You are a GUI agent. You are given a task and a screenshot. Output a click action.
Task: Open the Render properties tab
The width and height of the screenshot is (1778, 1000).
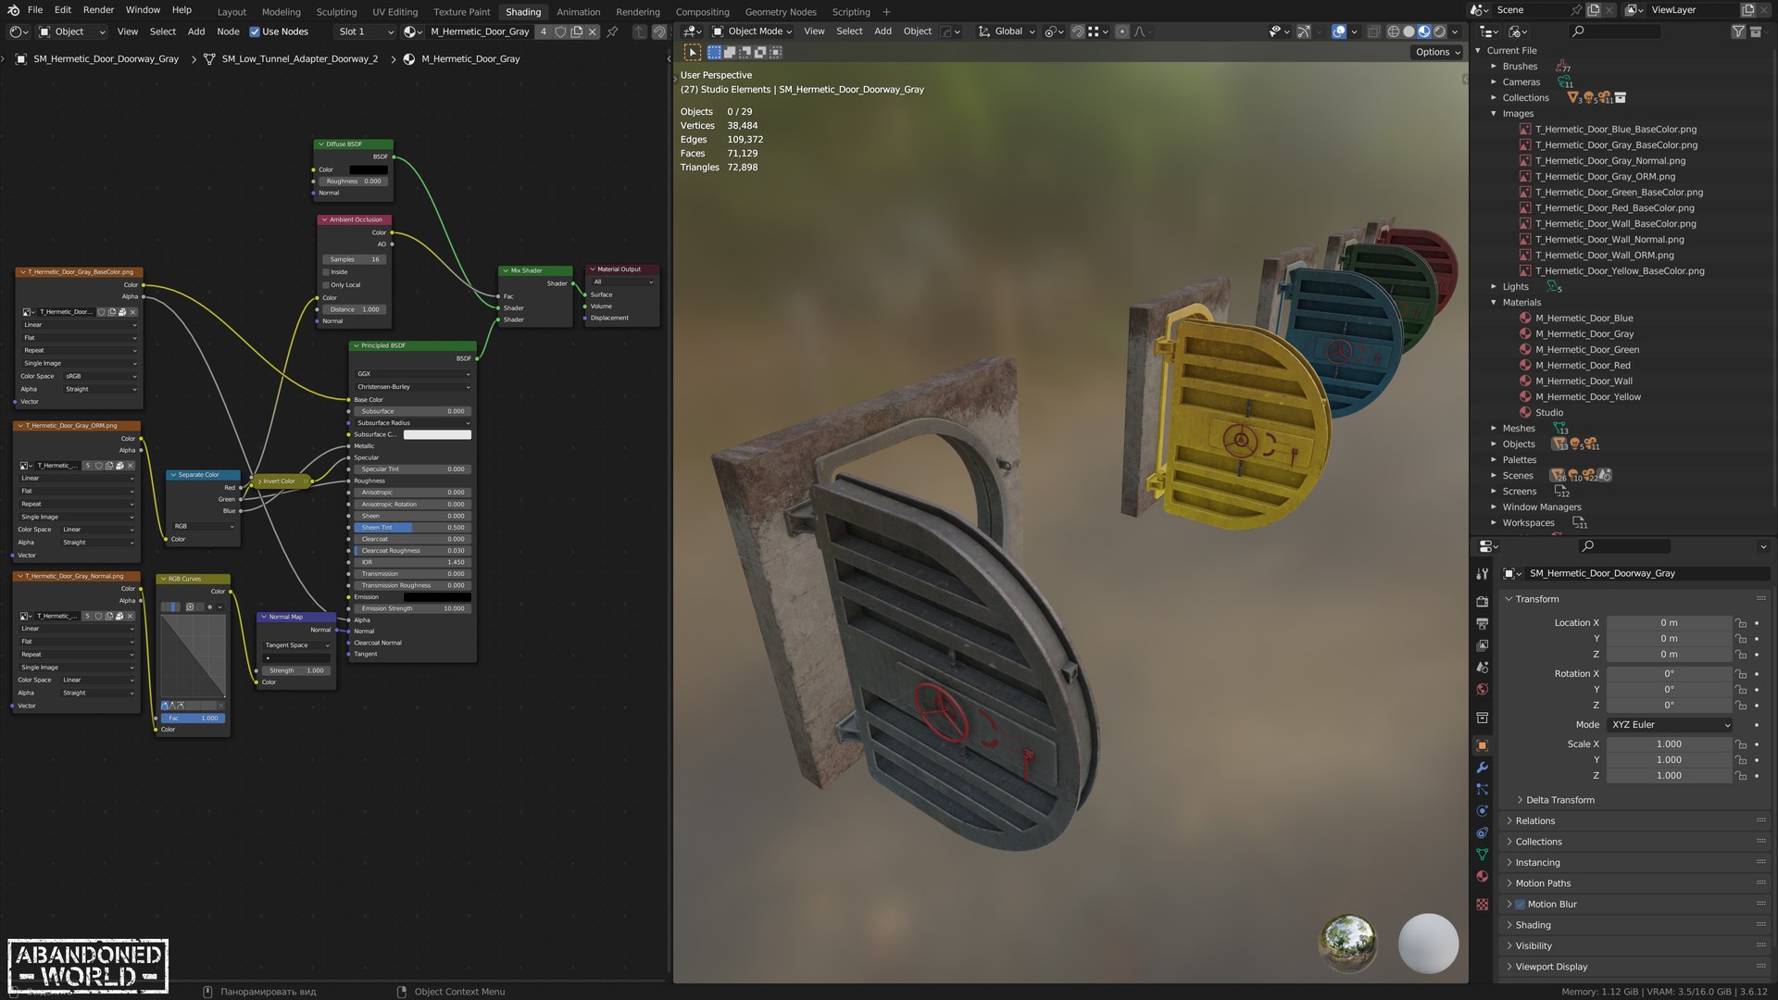(1482, 602)
